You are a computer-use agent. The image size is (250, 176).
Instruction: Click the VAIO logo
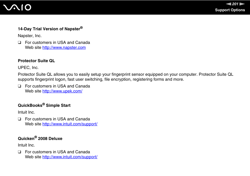17,8
